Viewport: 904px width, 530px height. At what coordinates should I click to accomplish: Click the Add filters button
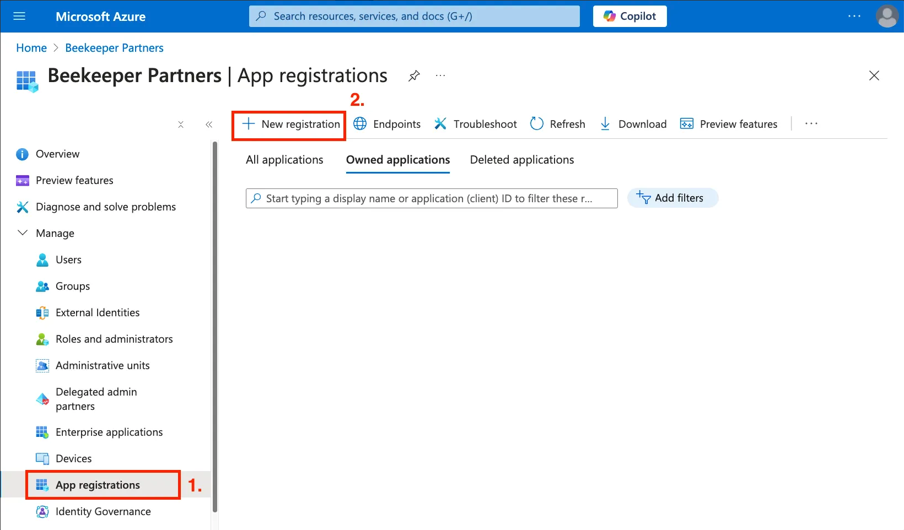point(672,198)
